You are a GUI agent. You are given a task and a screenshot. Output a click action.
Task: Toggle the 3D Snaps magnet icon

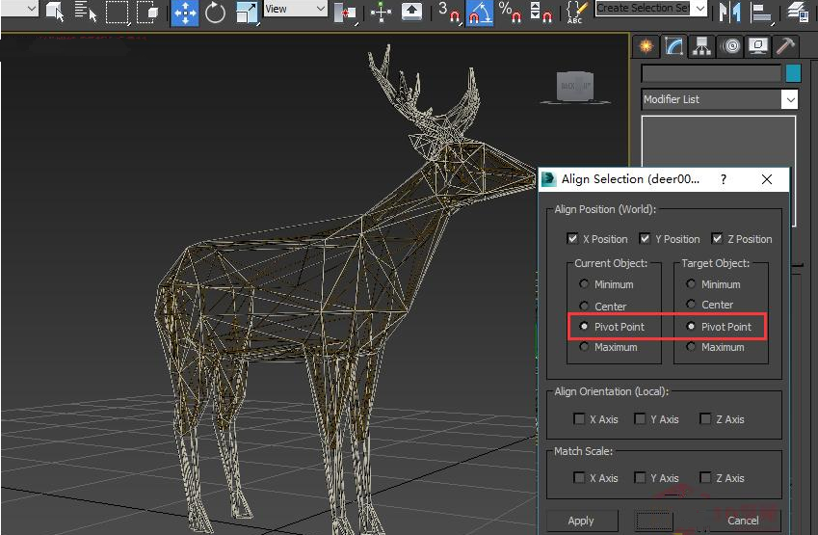coord(449,12)
